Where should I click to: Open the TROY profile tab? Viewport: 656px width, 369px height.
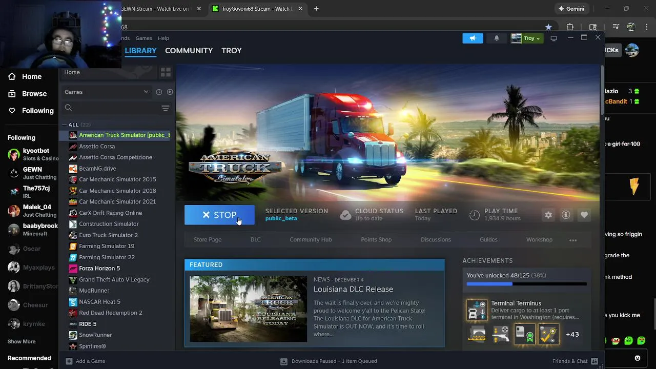tap(232, 51)
